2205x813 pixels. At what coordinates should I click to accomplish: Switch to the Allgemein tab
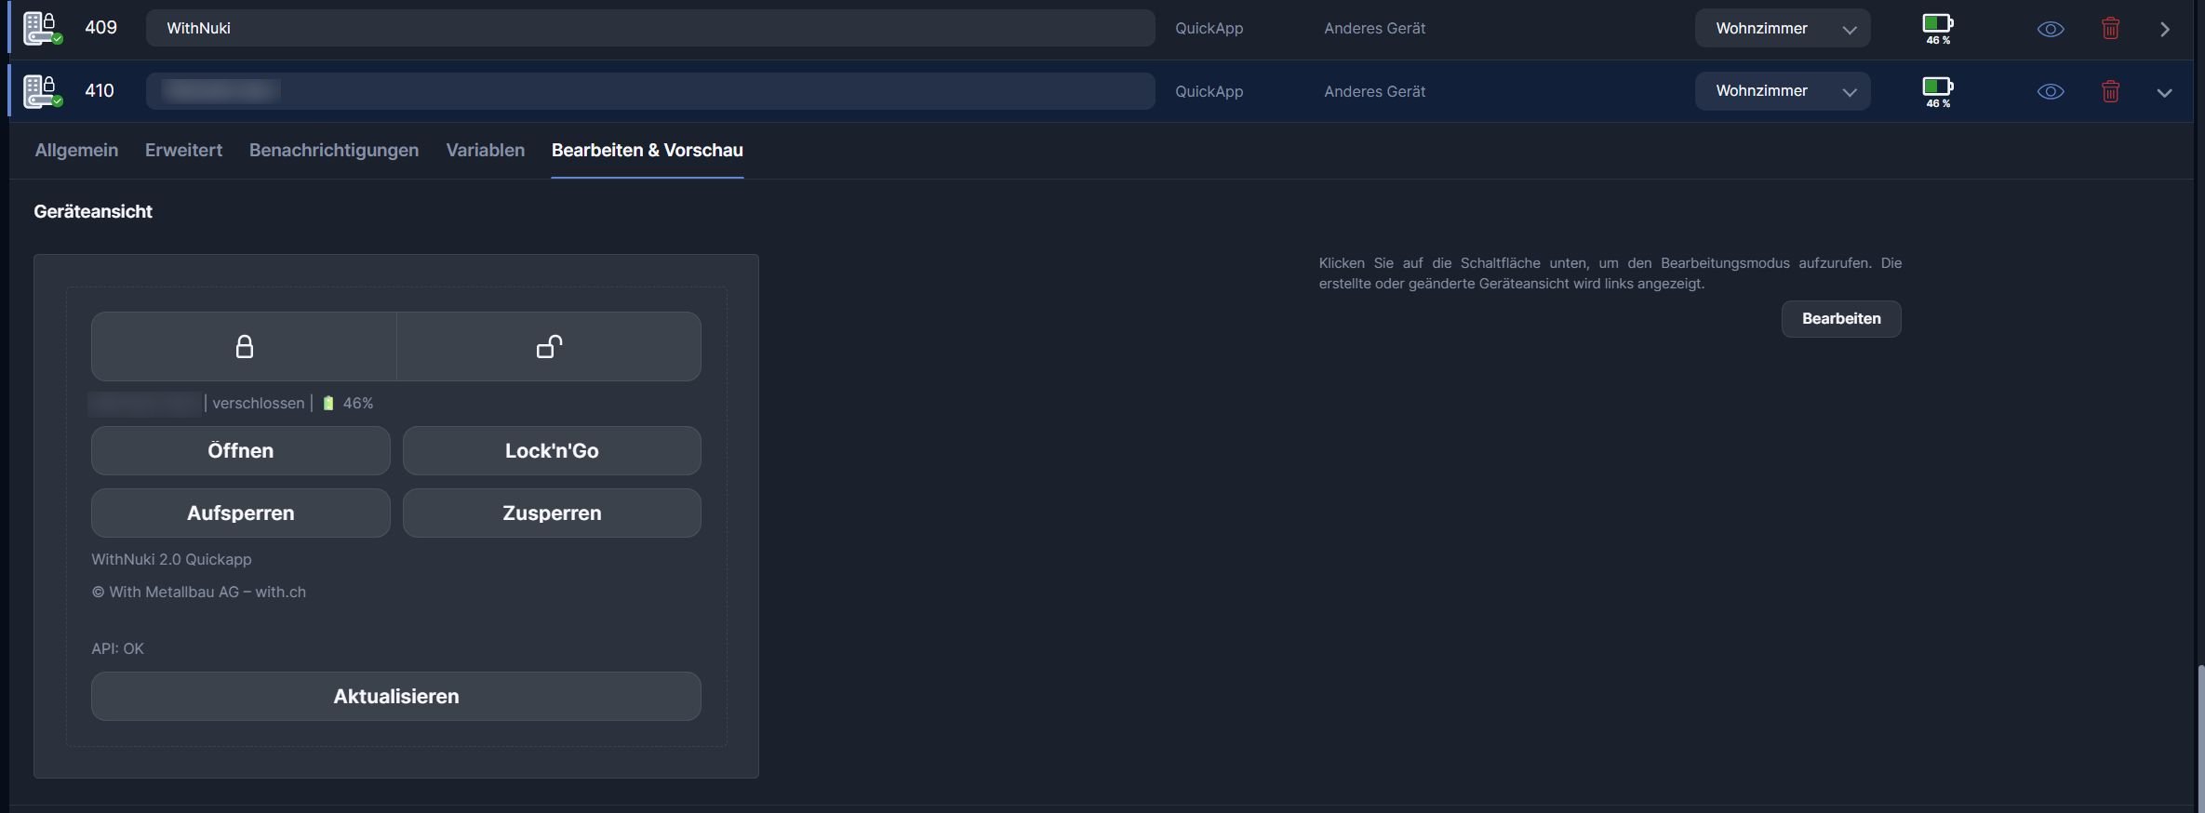pyautogui.click(x=76, y=150)
